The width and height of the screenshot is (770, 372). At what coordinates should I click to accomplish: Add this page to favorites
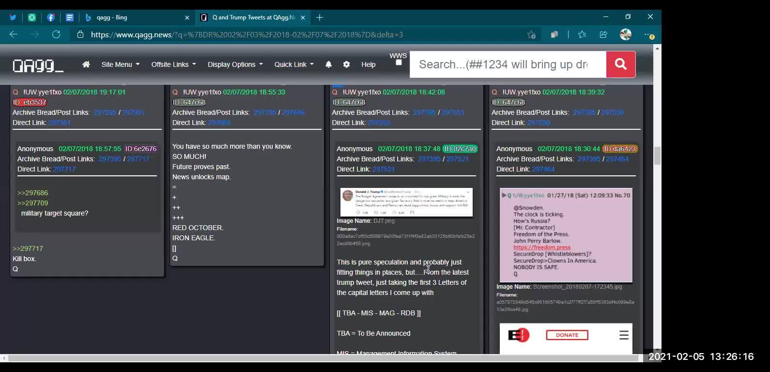click(x=531, y=35)
